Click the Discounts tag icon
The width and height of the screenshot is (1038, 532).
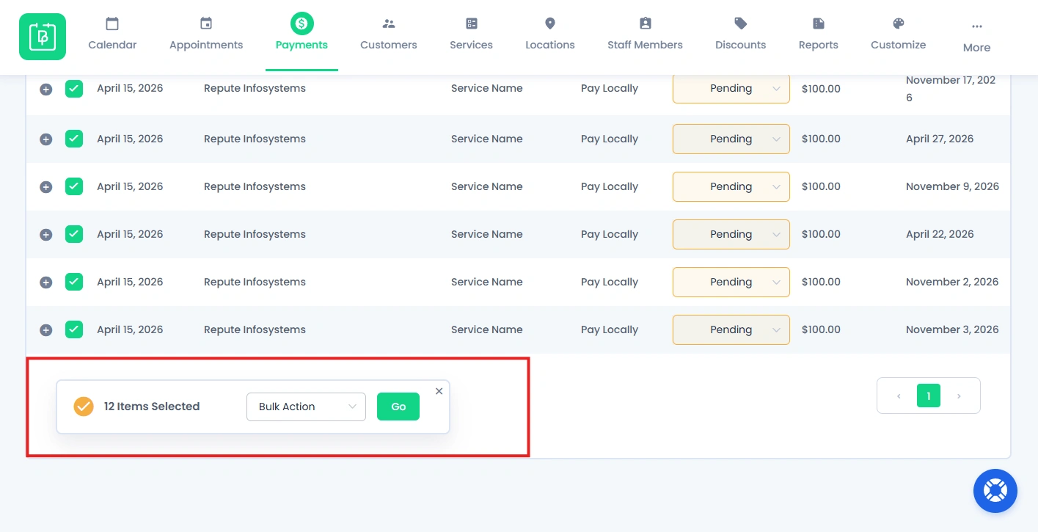tap(741, 23)
